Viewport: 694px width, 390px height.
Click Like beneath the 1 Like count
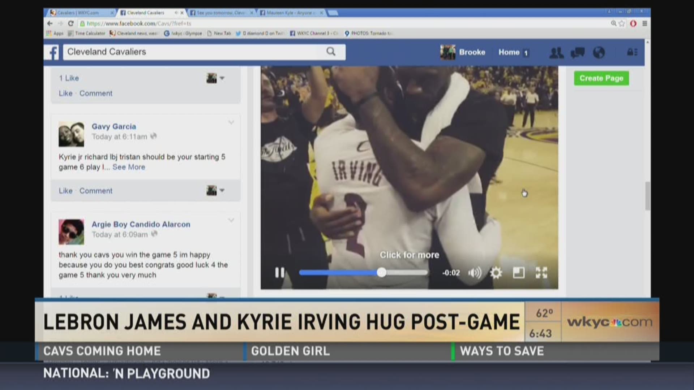pyautogui.click(x=65, y=93)
